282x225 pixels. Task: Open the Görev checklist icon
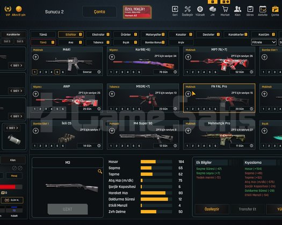point(250,9)
